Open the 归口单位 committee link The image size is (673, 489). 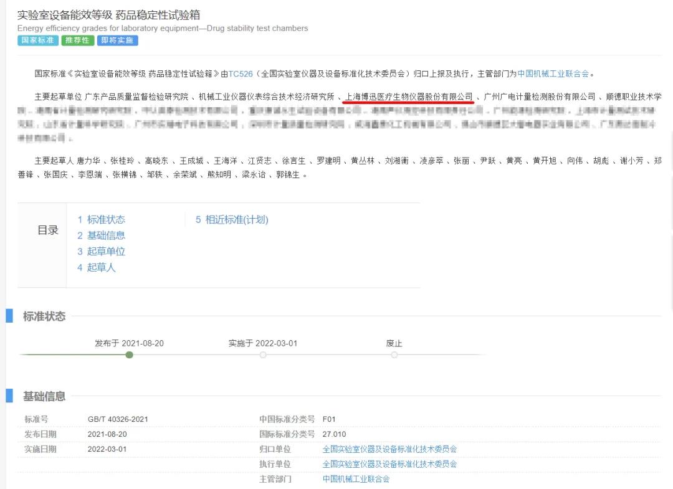click(389, 449)
